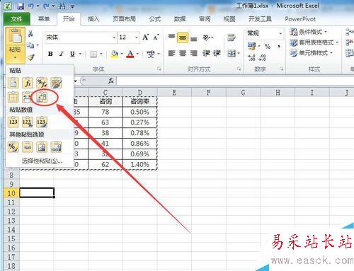Paste Values & Number Formatting (123 %)
Screen dimensions: 354x271
tap(28, 122)
